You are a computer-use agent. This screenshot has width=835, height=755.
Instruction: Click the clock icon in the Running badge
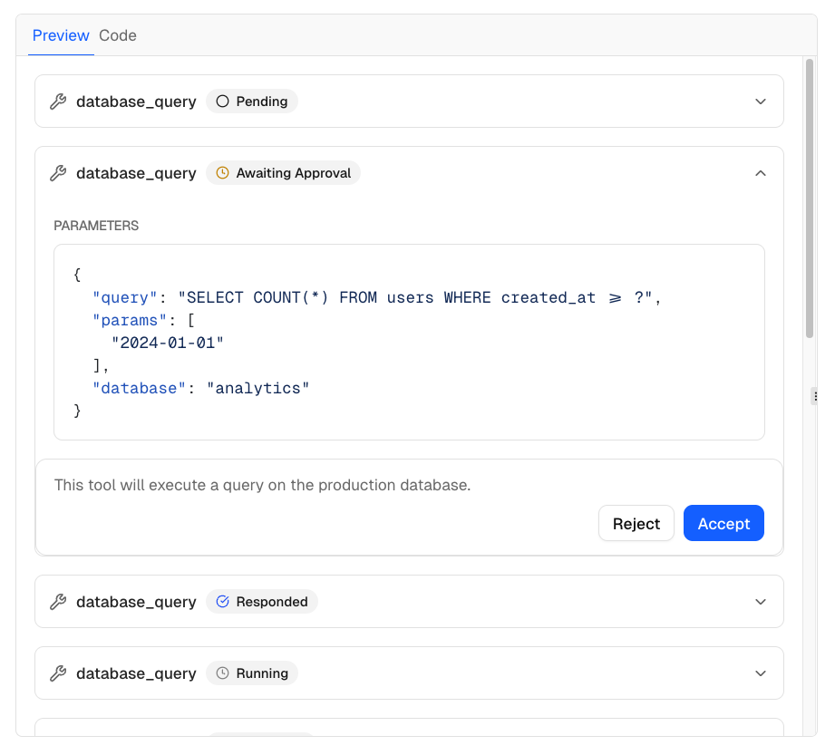click(222, 673)
